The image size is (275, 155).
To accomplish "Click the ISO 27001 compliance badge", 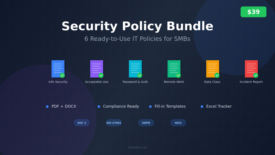I will [114, 123].
